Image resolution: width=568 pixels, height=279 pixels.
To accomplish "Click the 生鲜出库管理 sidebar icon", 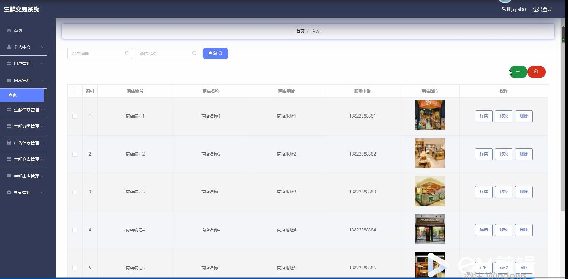I will (x=9, y=176).
